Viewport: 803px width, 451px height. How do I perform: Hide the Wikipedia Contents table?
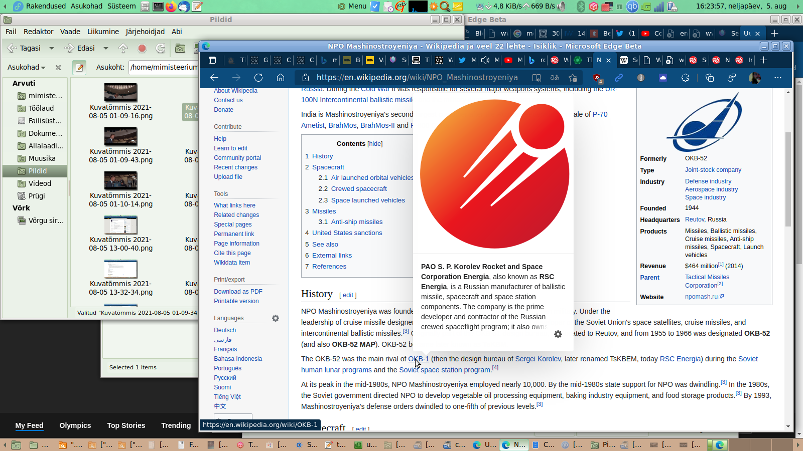(x=375, y=144)
